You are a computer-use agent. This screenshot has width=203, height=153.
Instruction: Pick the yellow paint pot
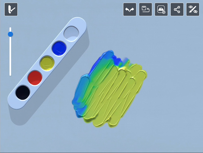click(x=47, y=63)
